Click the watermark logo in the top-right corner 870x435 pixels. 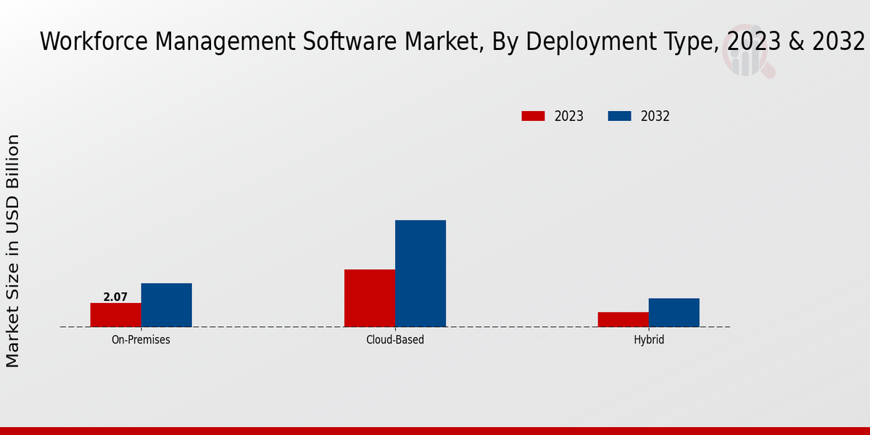(747, 59)
